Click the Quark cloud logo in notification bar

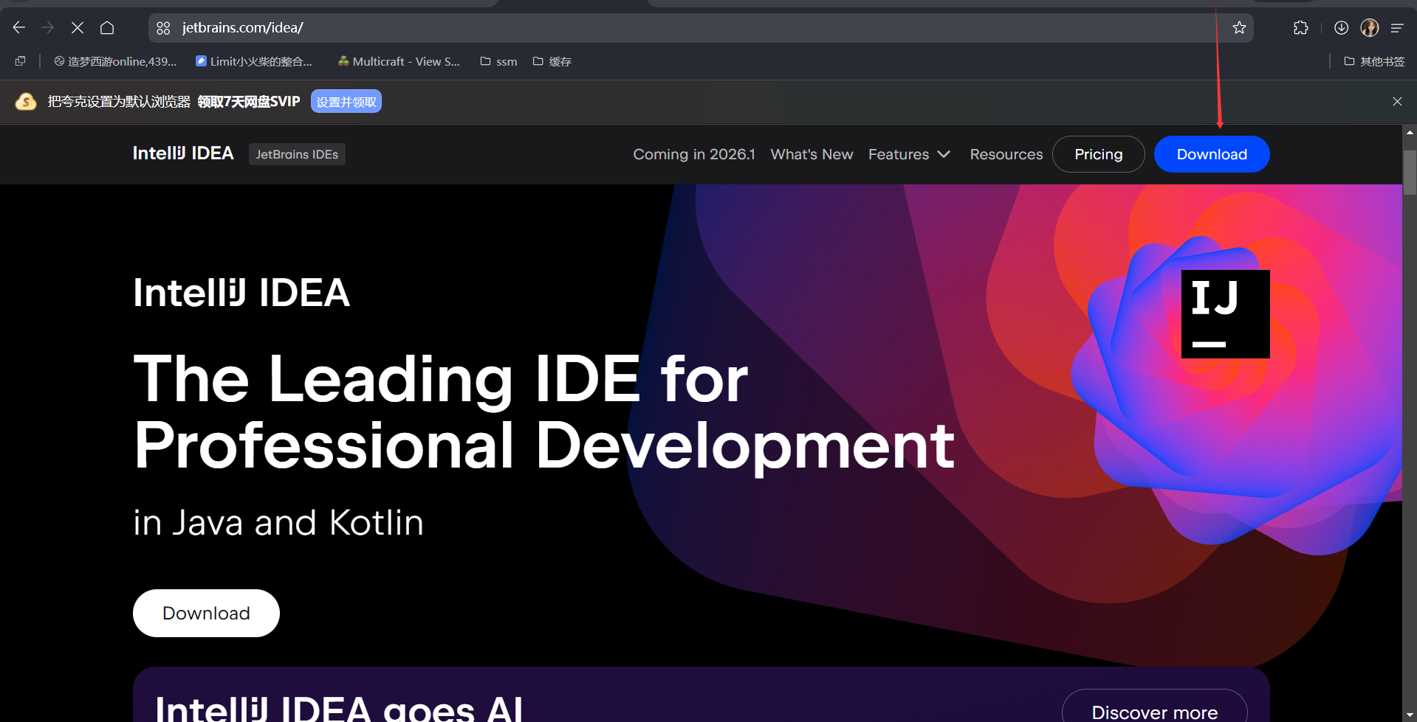pos(26,102)
